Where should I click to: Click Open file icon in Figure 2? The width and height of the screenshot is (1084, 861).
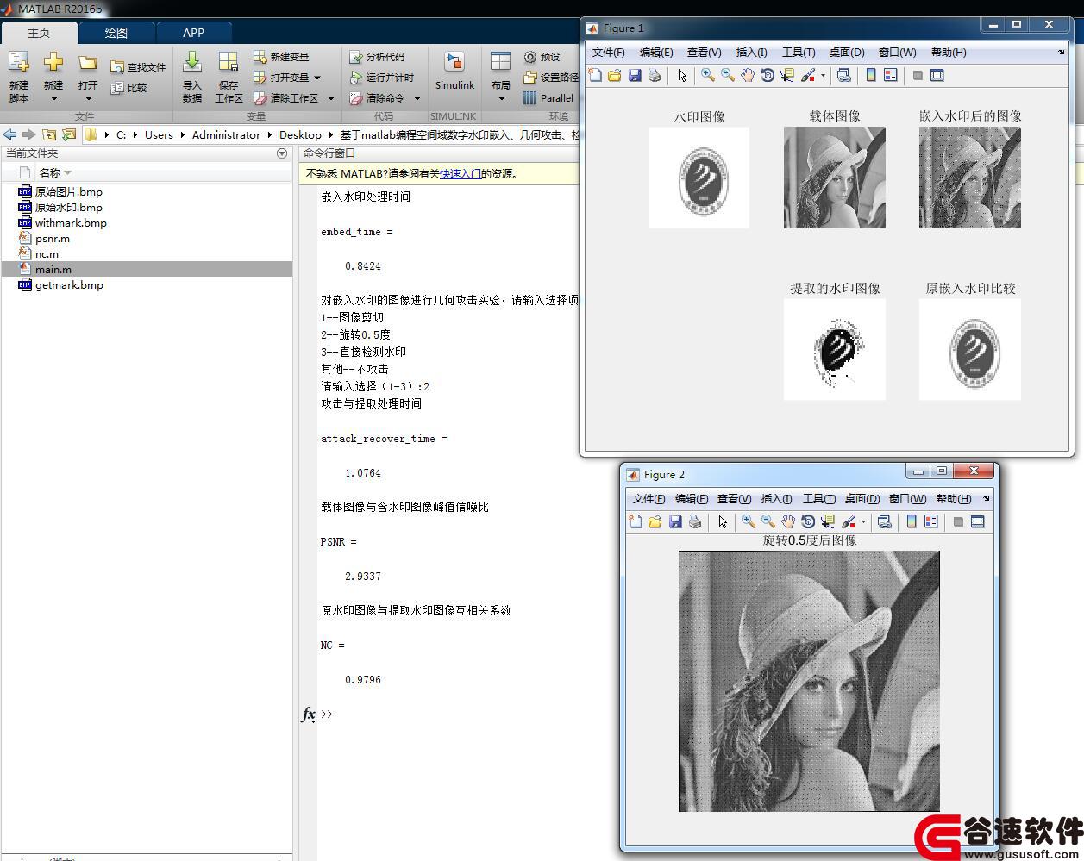[x=655, y=522]
